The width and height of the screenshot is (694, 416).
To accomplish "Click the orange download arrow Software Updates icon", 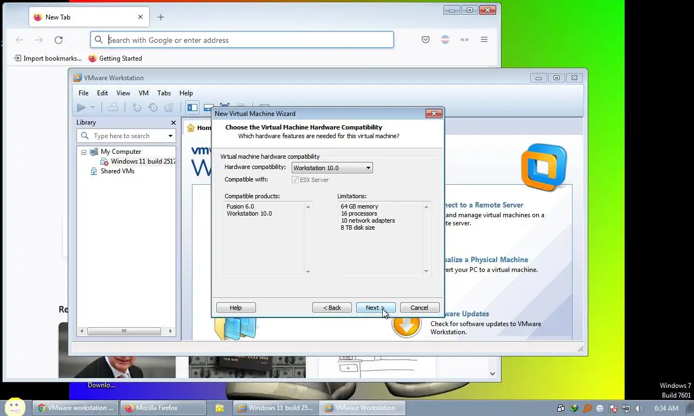I will 406,324.
